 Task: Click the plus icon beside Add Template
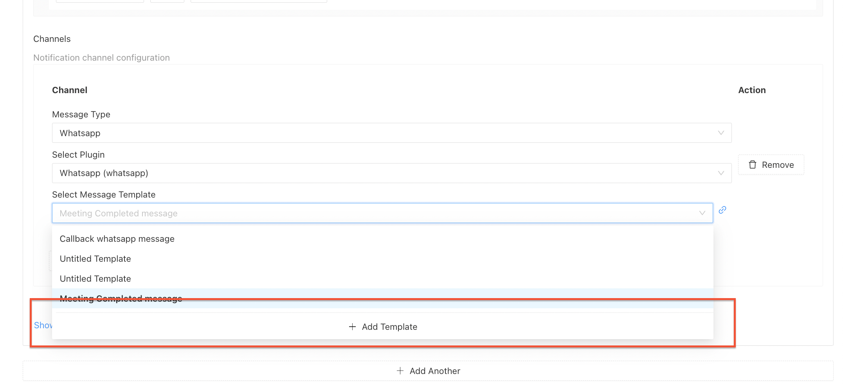pyautogui.click(x=352, y=327)
